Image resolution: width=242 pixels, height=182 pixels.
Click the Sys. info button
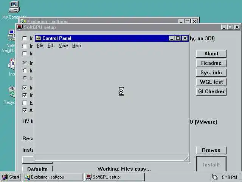click(x=211, y=72)
